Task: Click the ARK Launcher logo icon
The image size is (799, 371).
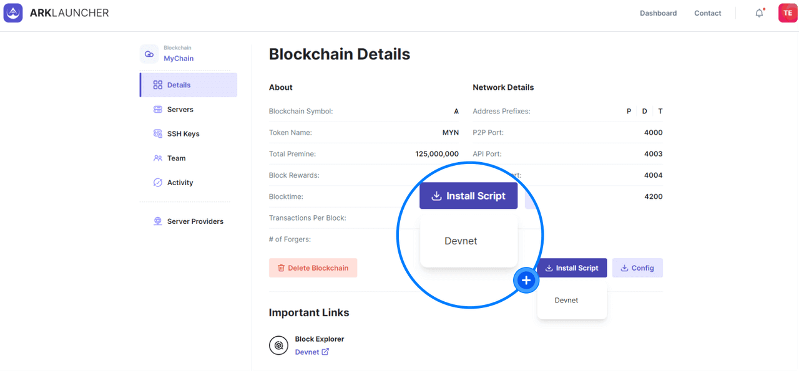Action: click(x=13, y=13)
